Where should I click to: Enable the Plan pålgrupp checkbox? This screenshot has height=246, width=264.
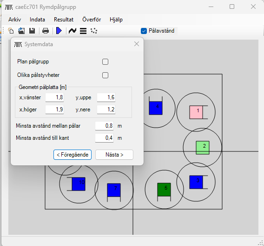tap(105, 62)
